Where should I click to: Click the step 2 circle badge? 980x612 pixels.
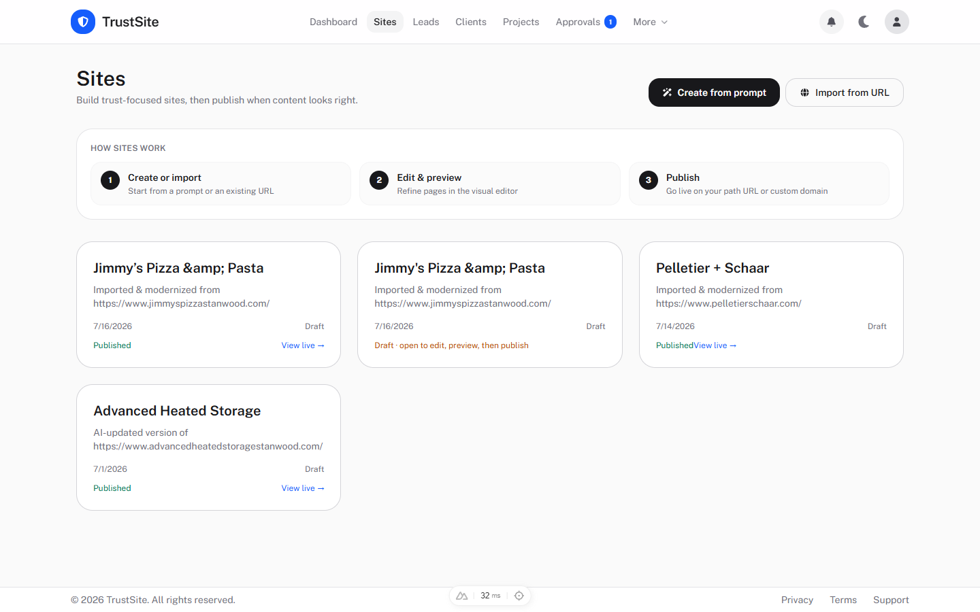tap(379, 180)
